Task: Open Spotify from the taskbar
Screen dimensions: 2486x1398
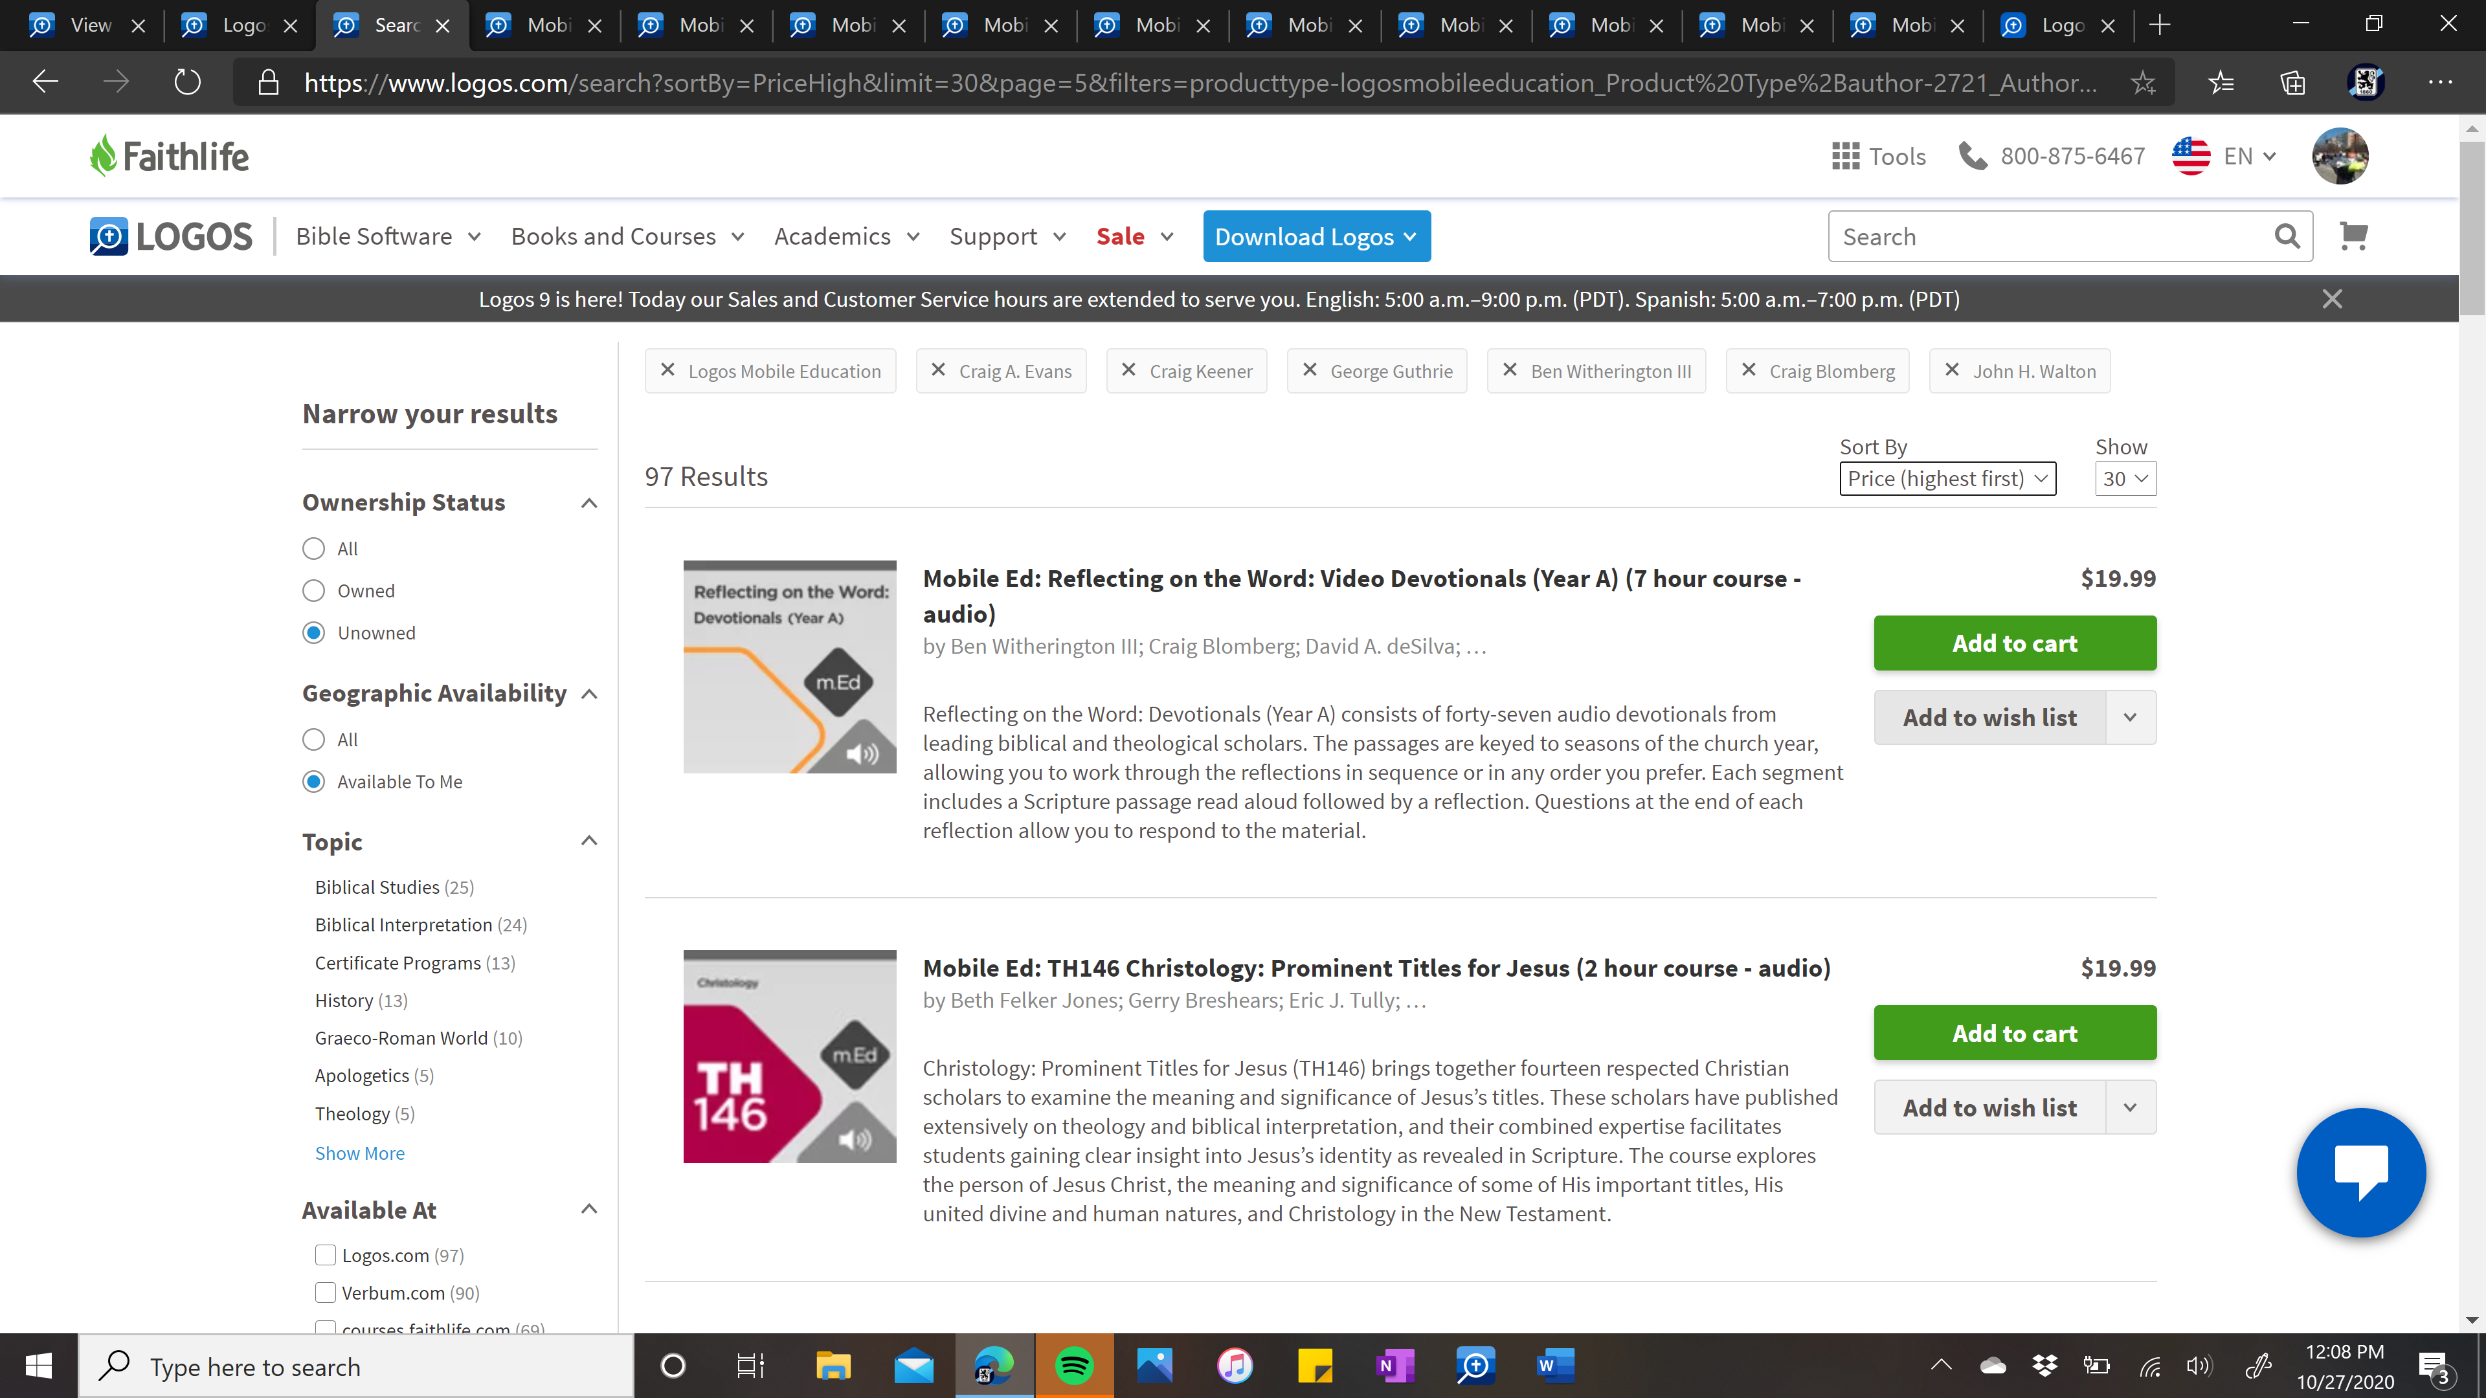Action: 1073,1366
